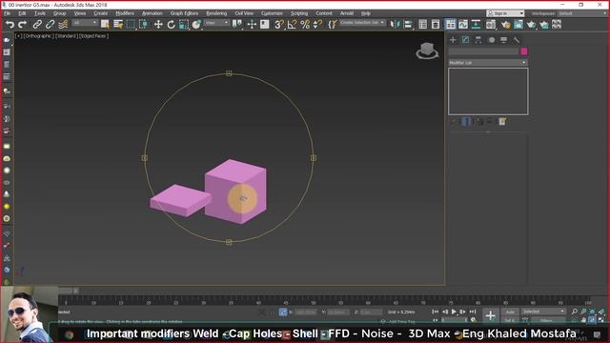Open the Tools menu

click(40, 13)
